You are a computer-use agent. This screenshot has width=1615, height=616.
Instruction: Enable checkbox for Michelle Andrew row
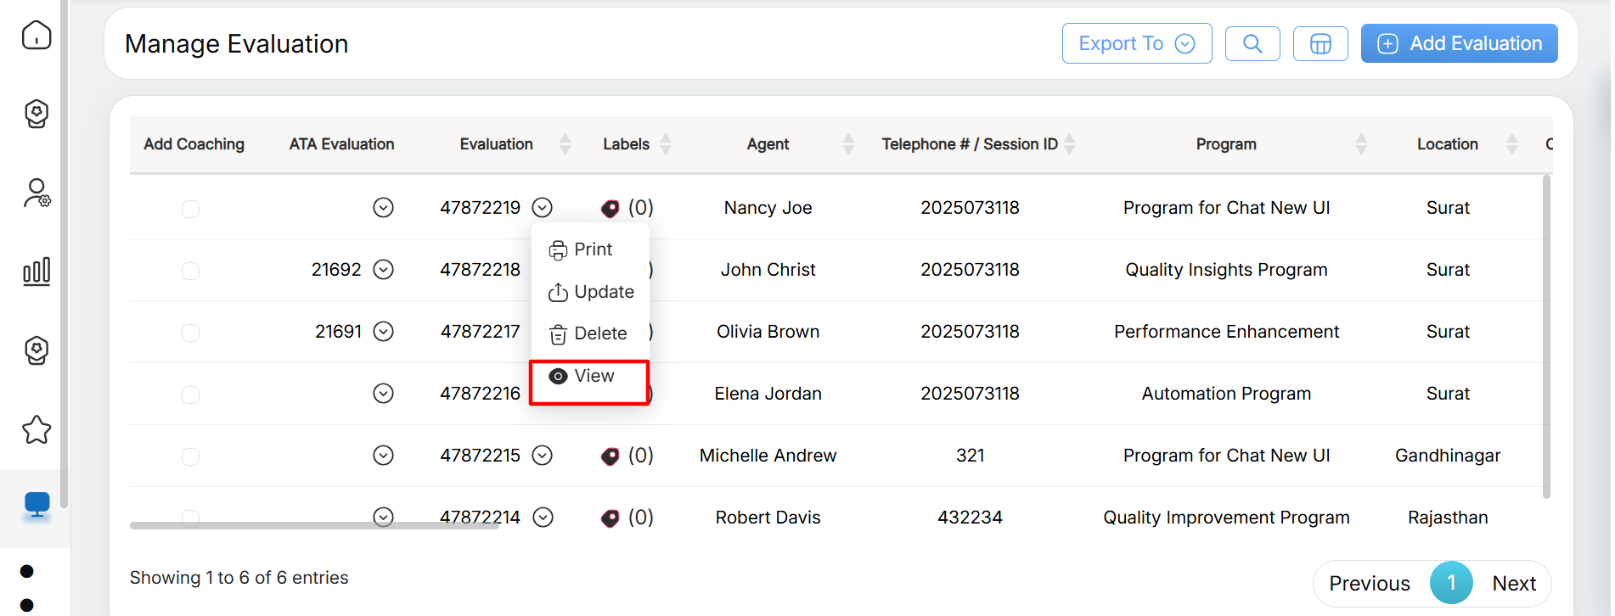coord(190,456)
